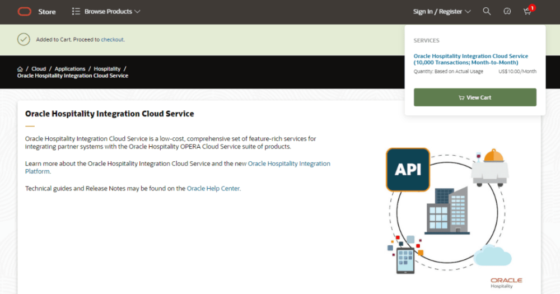Click the API hospitality illustration image
The height and width of the screenshot is (294, 560).
[x=448, y=210]
